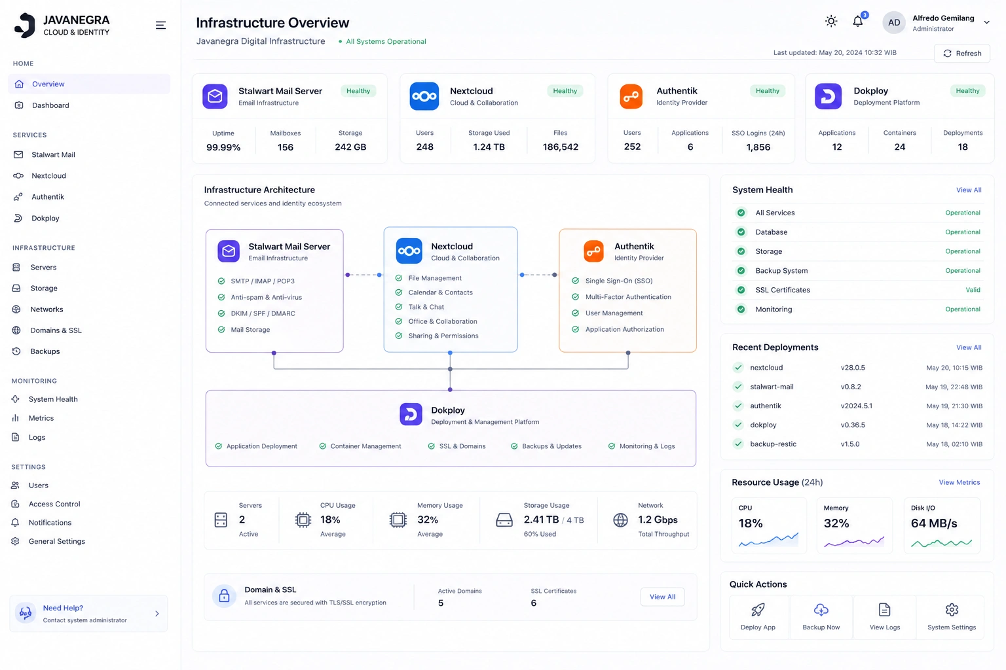The width and height of the screenshot is (1006, 670).
Task: Click the Backup Now quick action
Action: coord(821,617)
